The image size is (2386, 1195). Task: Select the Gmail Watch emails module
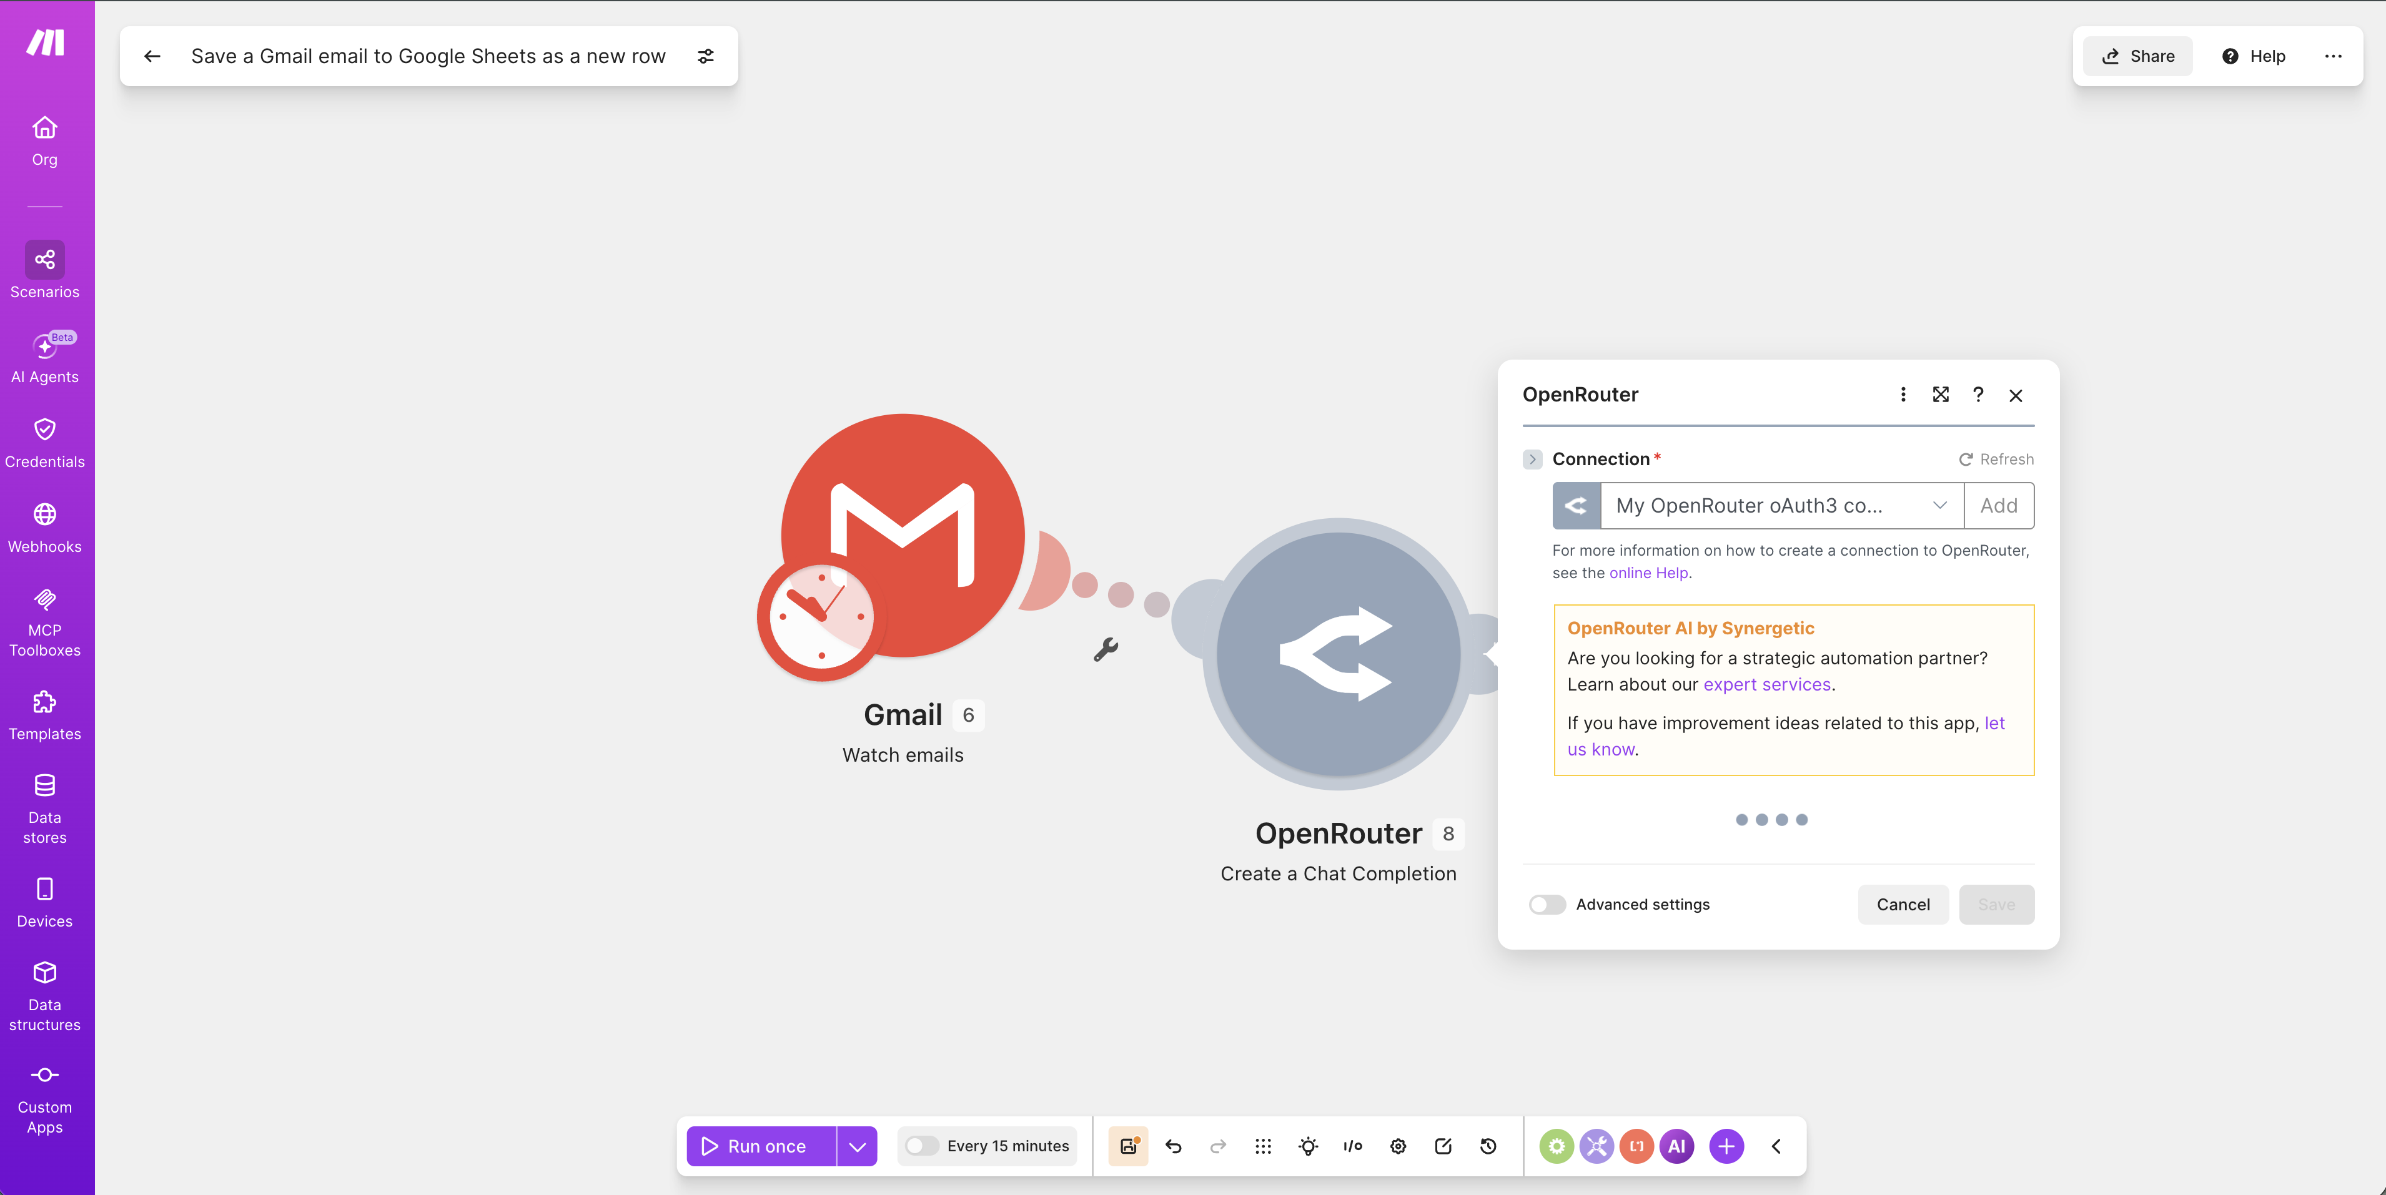pyautogui.click(x=903, y=535)
